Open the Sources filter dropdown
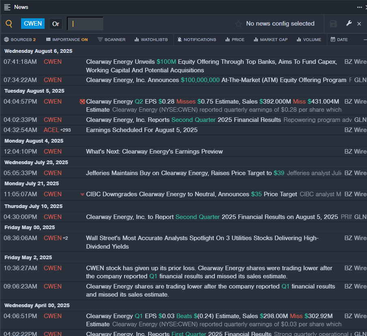 tap(20, 39)
